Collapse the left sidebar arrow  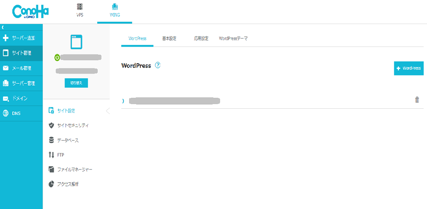pyautogui.click(x=2, y=27)
